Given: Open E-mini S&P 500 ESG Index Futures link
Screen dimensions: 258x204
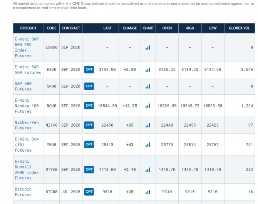Looking at the screenshot, I should coord(26,47).
